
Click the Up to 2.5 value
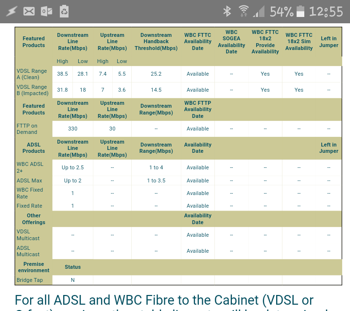point(73,167)
